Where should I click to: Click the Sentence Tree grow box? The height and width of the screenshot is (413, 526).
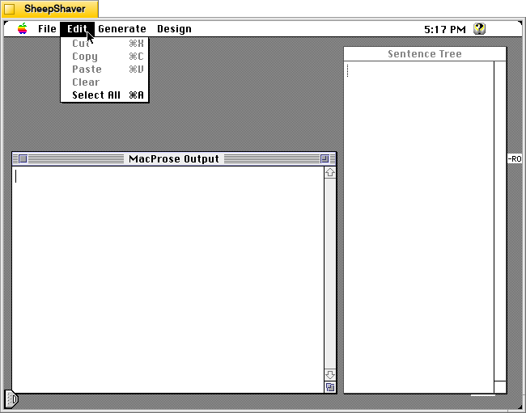[500, 387]
